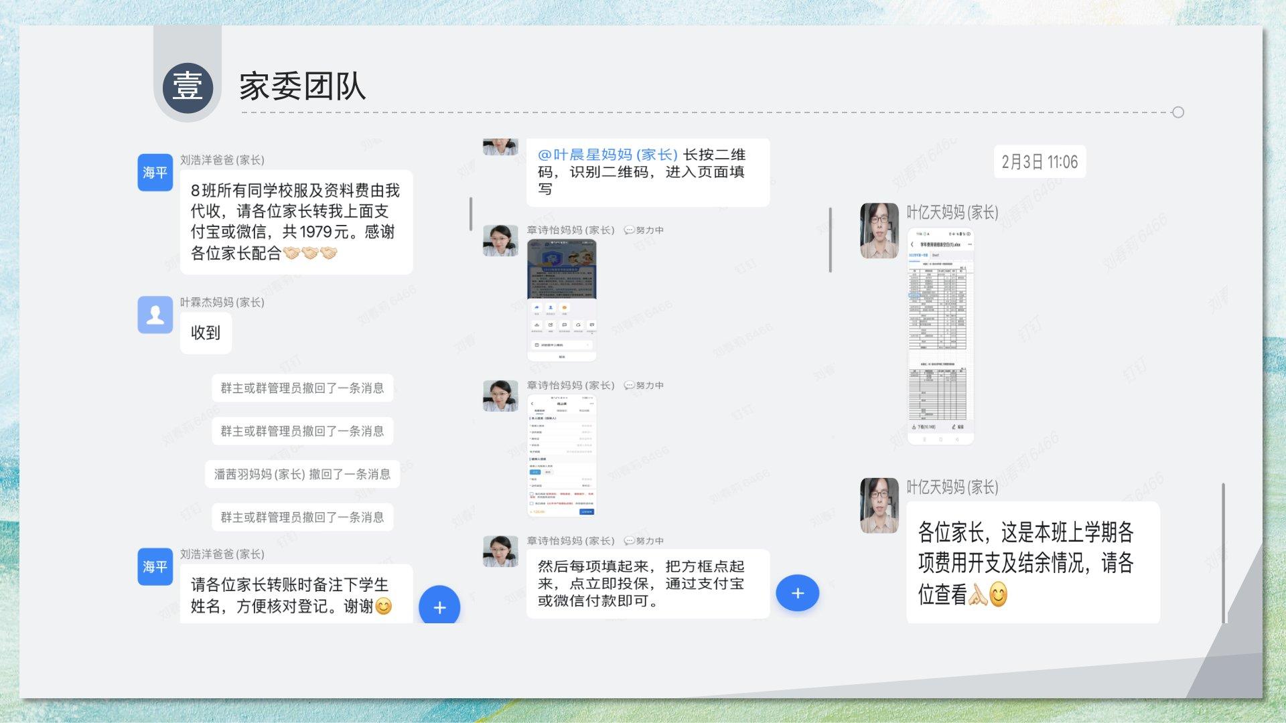Click 潘茜羽妈妈 recalled message notice
The image size is (1286, 723).
(x=302, y=474)
